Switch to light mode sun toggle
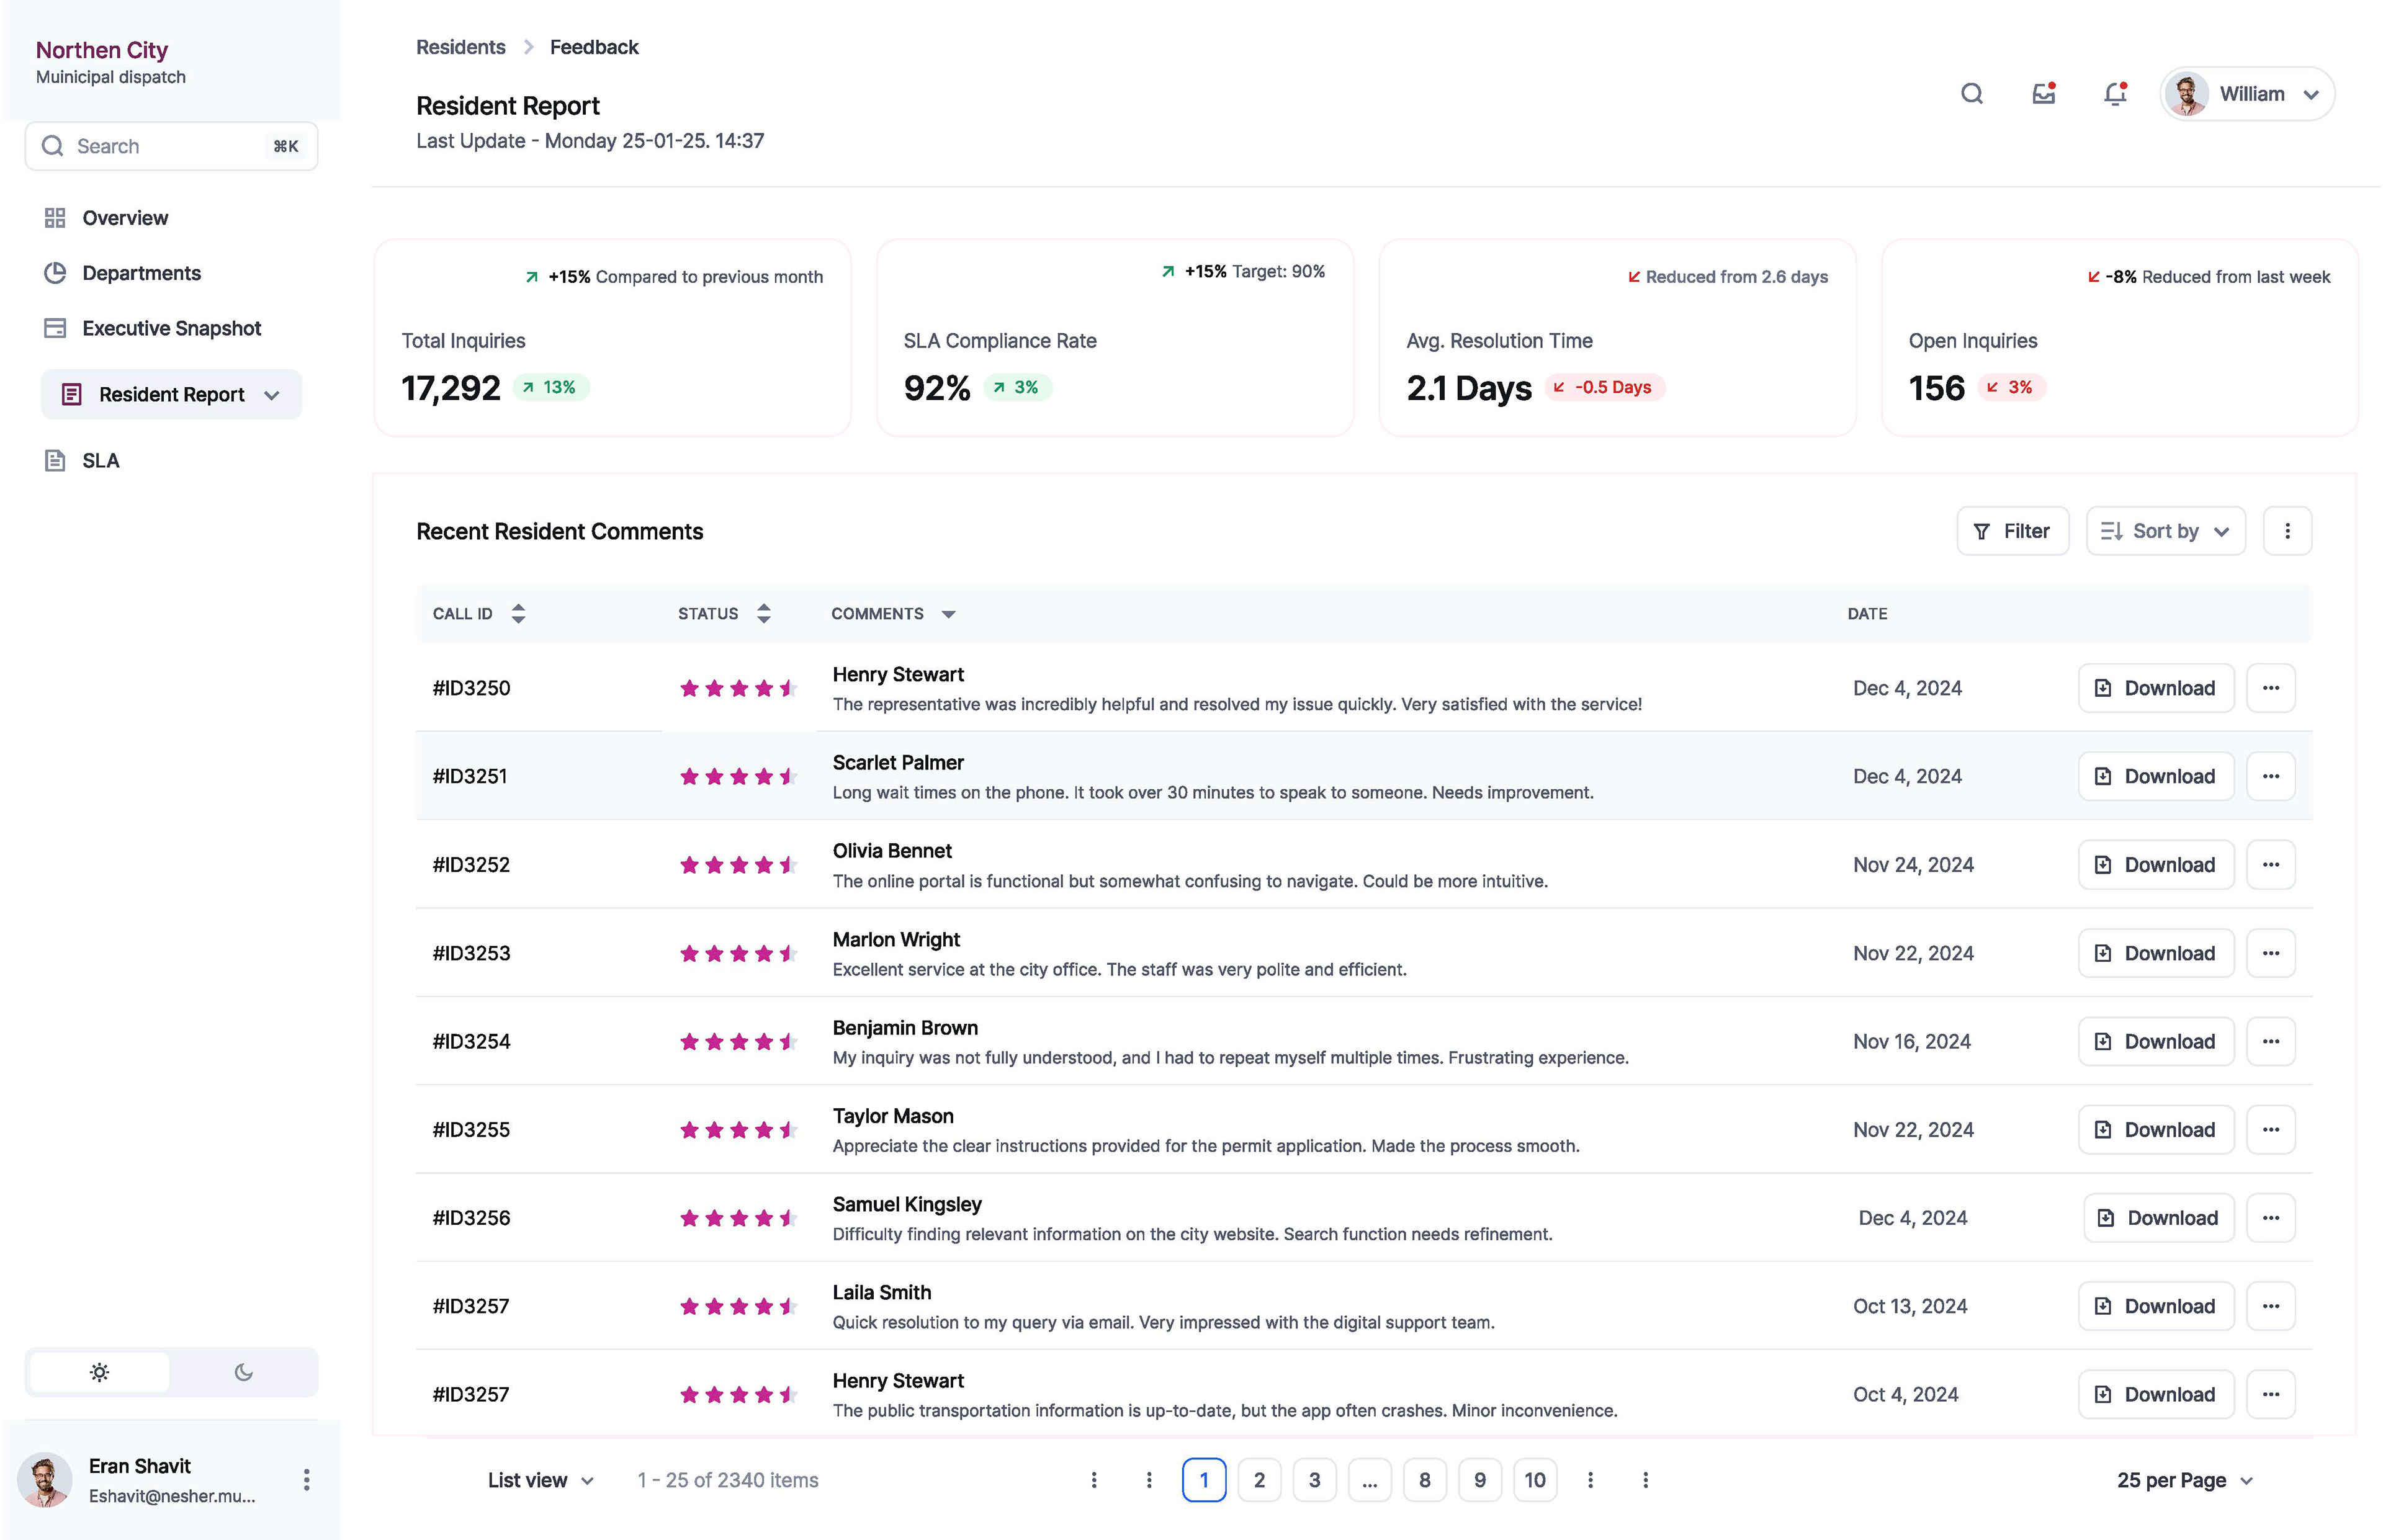Image resolution: width=2383 pixels, height=1540 pixels. [99, 1372]
